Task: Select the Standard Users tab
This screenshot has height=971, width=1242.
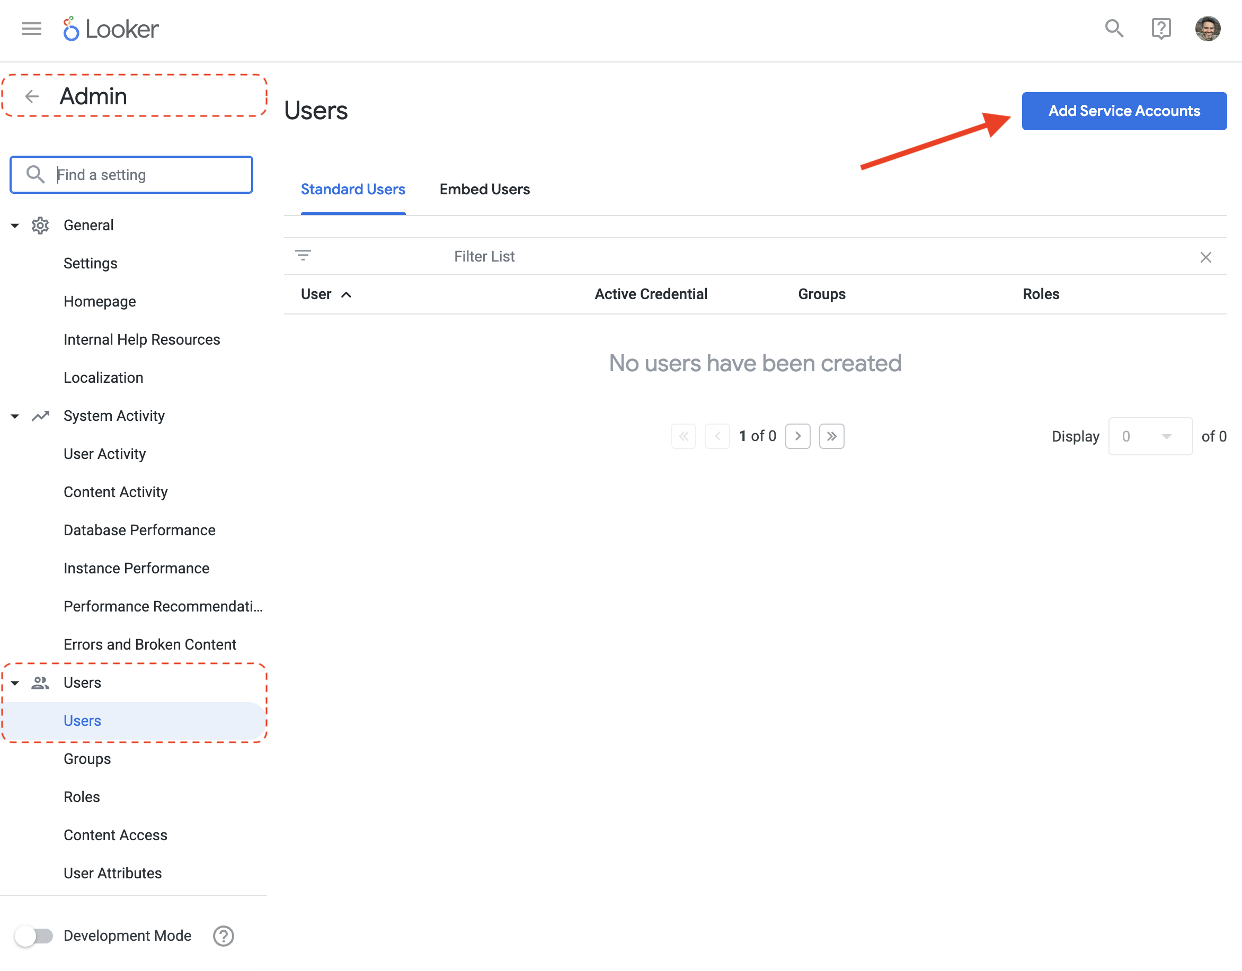Action: (353, 190)
